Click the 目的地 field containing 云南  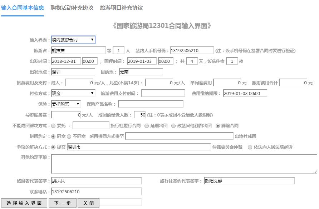(x=141, y=72)
